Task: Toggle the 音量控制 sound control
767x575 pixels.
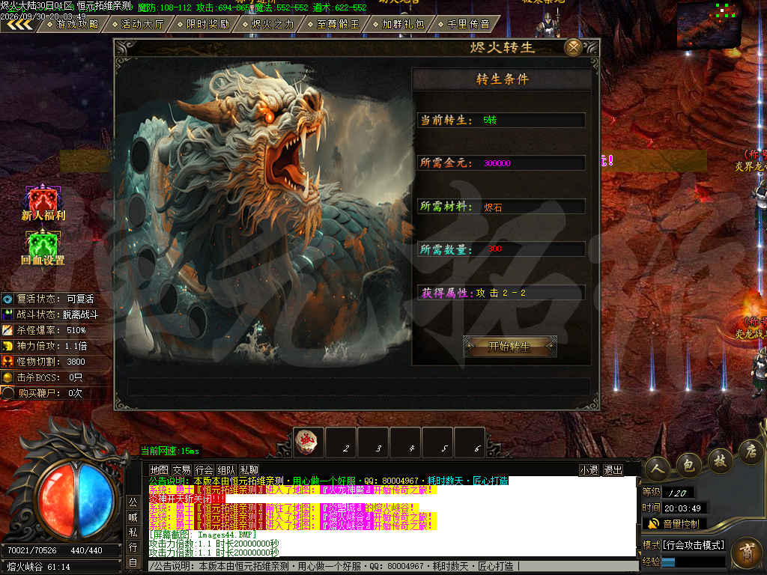Action: point(673,524)
